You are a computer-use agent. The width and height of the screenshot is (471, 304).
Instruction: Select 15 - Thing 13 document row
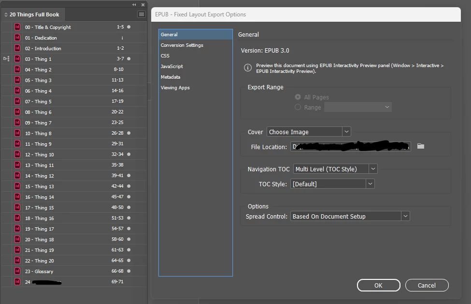coord(74,186)
